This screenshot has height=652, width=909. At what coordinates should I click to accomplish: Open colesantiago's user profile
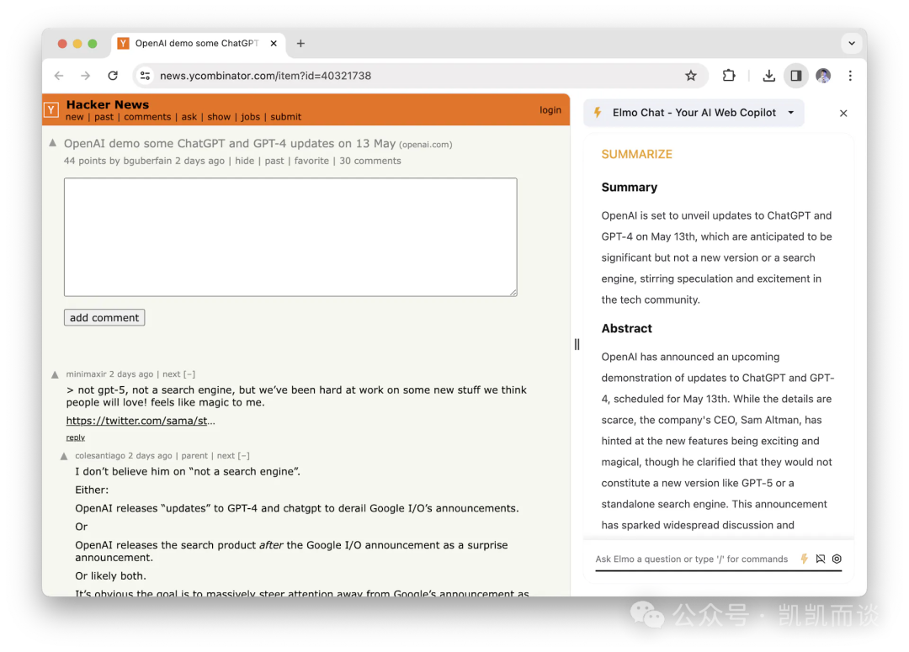tap(99, 456)
